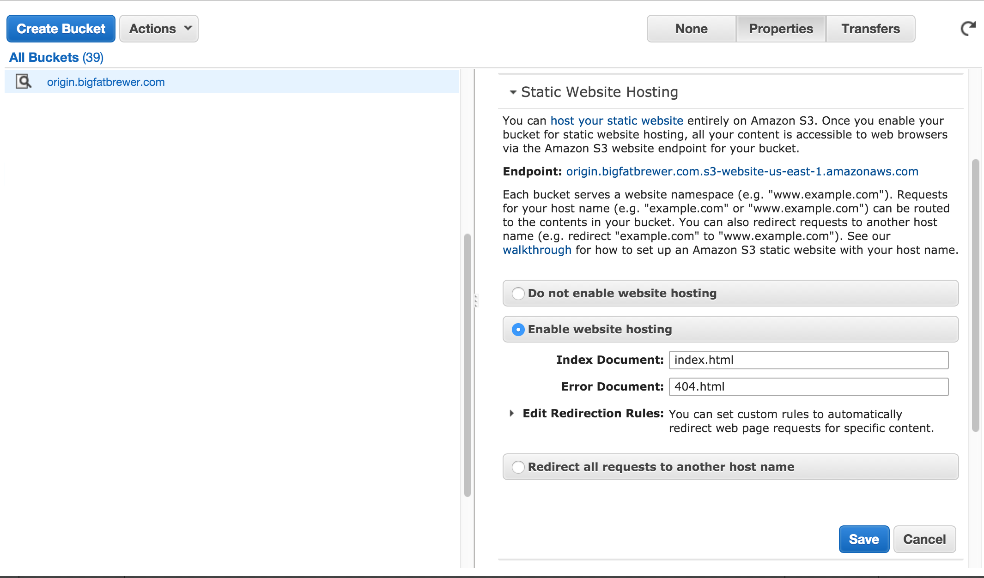Viewport: 984px width, 578px height.
Task: Click the Cancel button
Action: [924, 539]
